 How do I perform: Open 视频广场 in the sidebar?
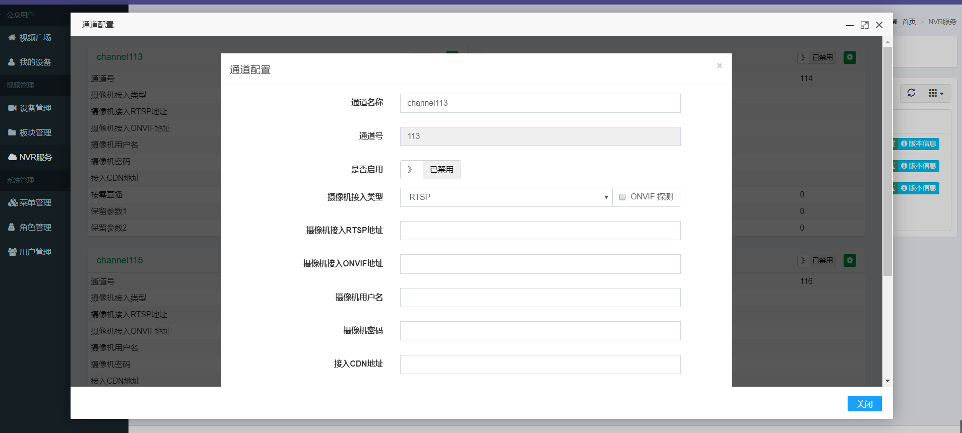pos(35,38)
